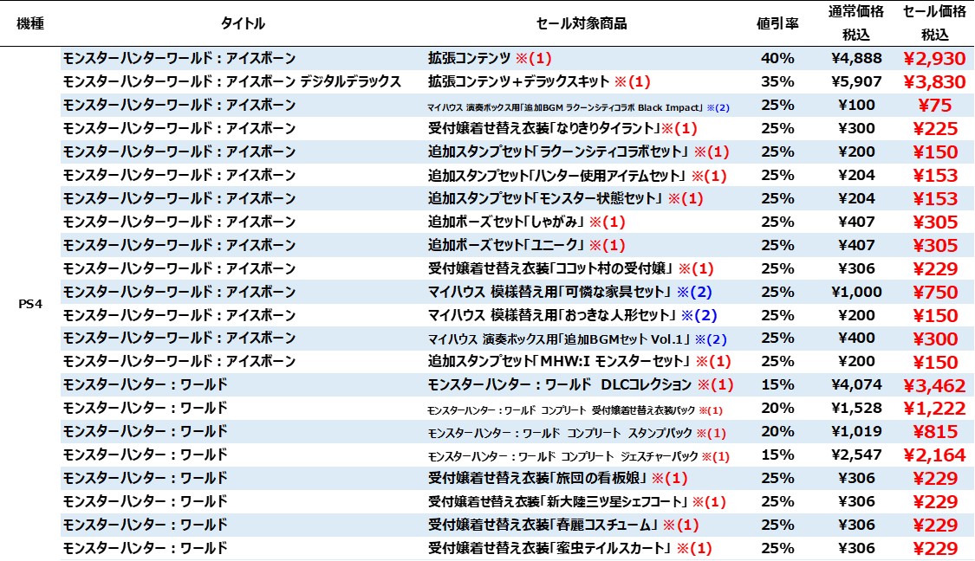The height and width of the screenshot is (561, 975).
Task: Click the ¥2,164 sale price
Action: coord(934,455)
